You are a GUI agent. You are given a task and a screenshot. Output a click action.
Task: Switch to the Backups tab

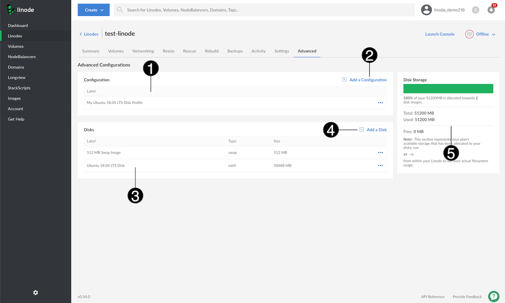click(x=235, y=51)
